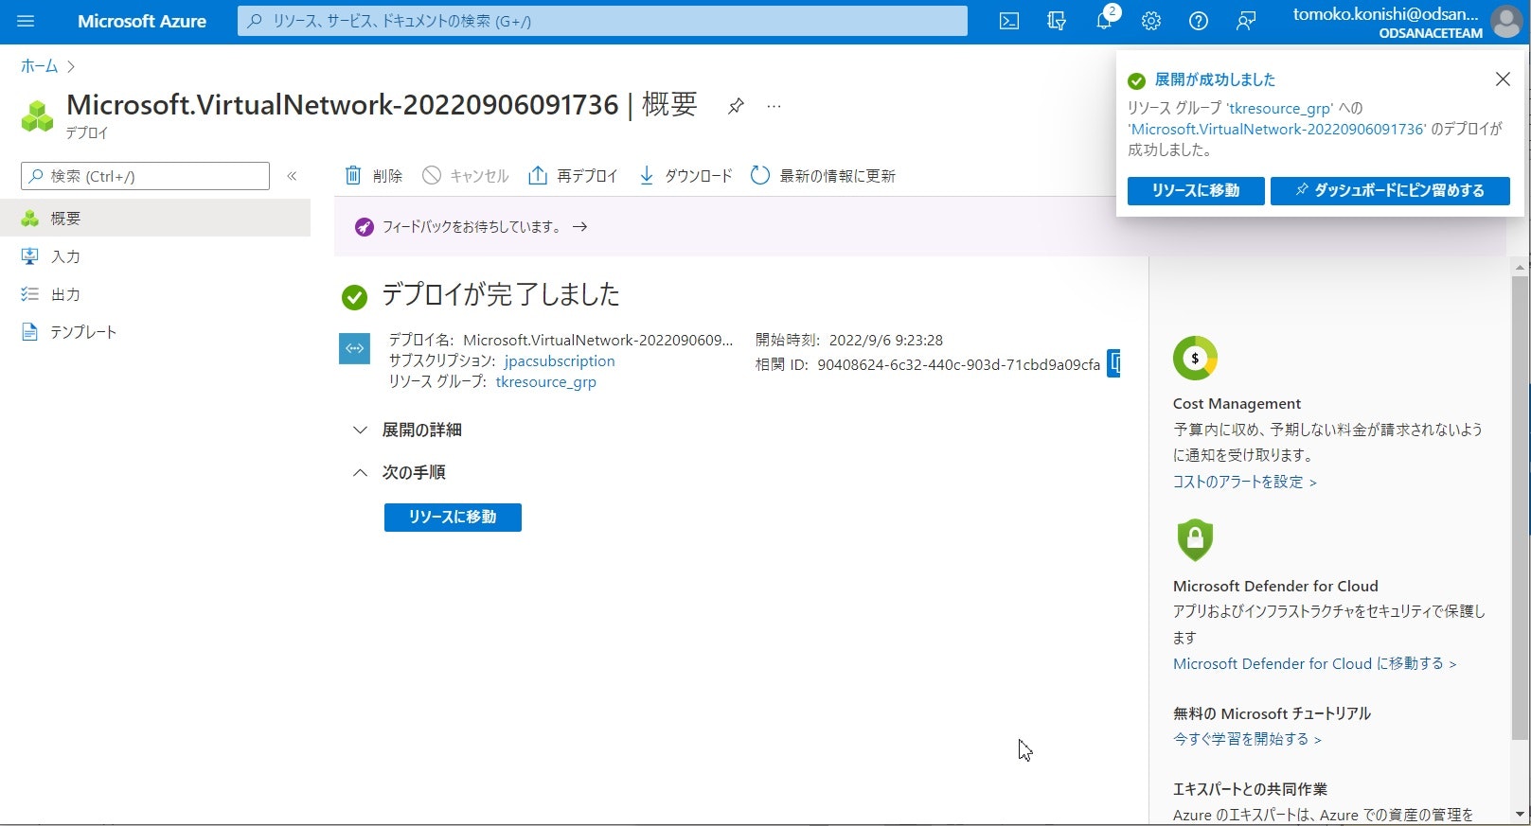1531x826 pixels.
Task: Click 最新の情報に更新 refresh button
Action: coord(823,176)
